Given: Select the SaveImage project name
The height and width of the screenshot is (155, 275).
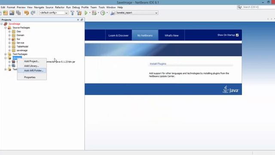Looking at the screenshot, I should [14, 24].
